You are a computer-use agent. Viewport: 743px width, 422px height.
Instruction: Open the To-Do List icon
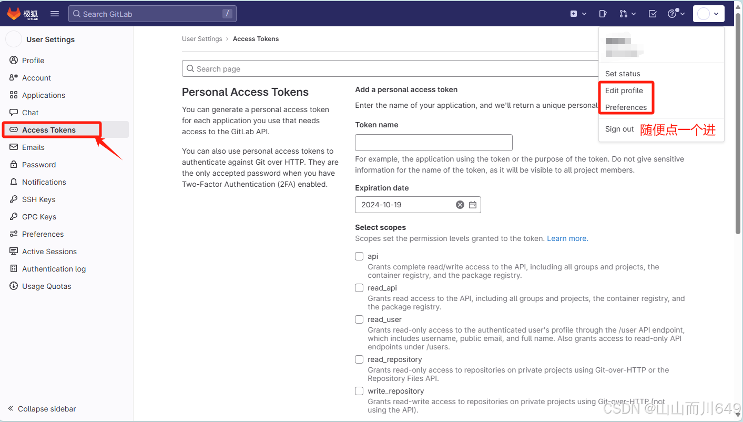pyautogui.click(x=652, y=14)
